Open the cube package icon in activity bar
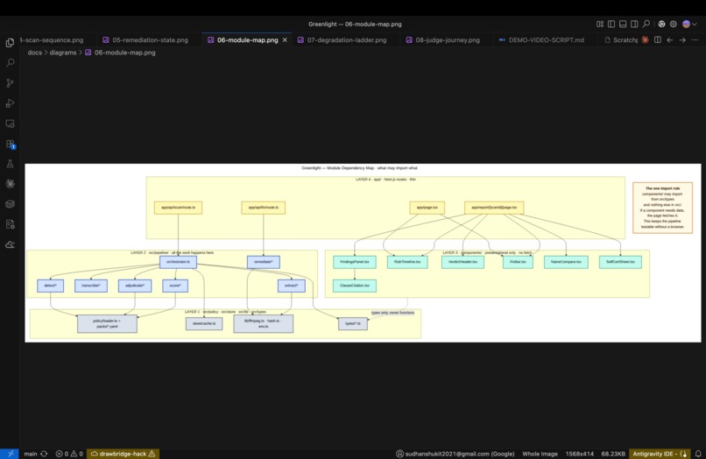 click(x=10, y=204)
